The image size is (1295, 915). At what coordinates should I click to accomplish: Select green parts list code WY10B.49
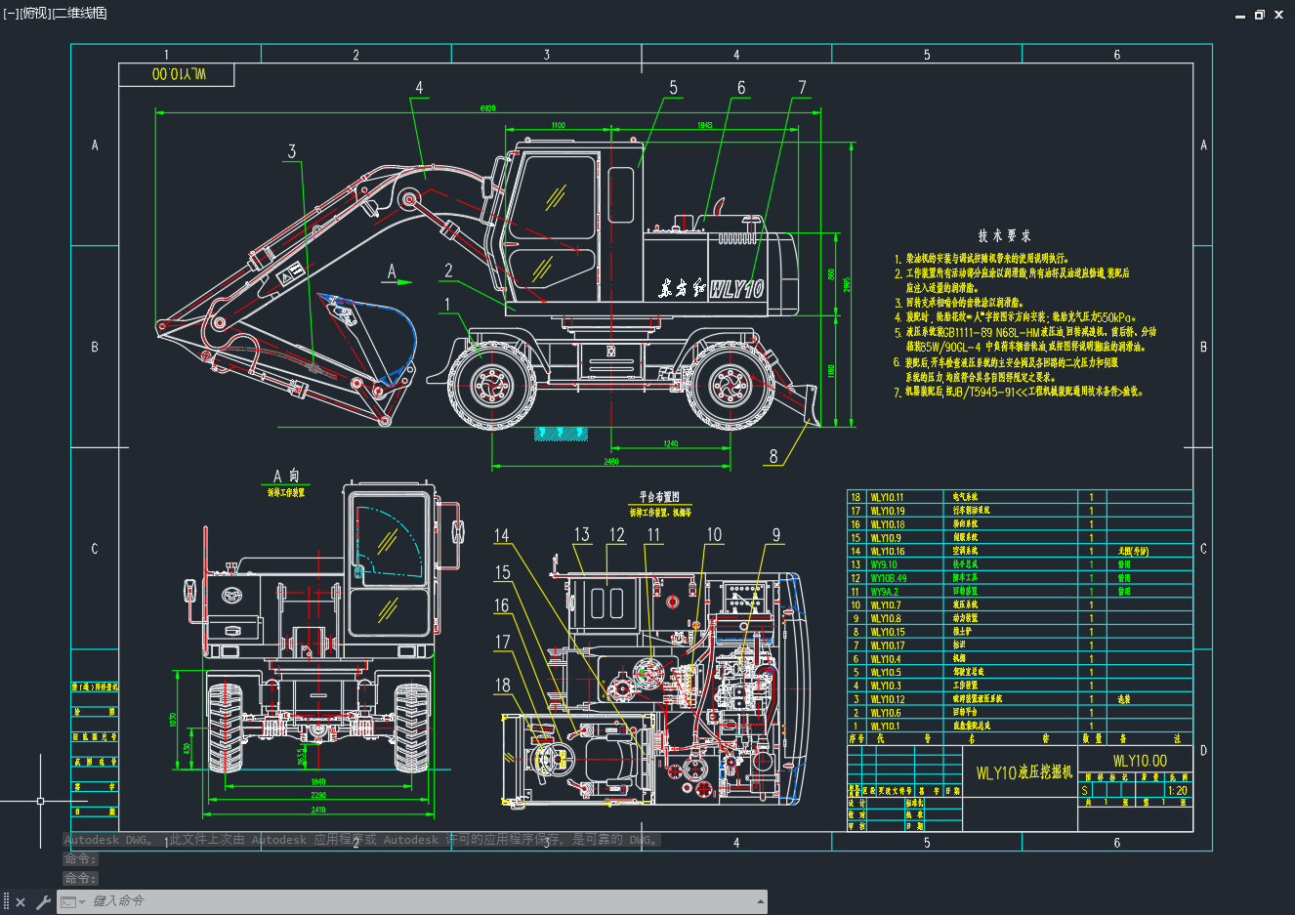click(889, 578)
